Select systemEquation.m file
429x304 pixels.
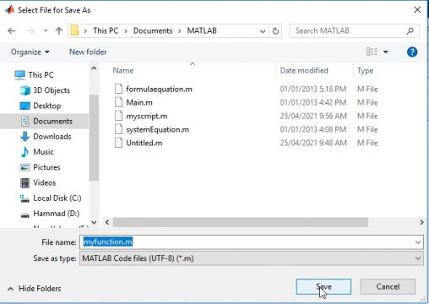(x=157, y=129)
